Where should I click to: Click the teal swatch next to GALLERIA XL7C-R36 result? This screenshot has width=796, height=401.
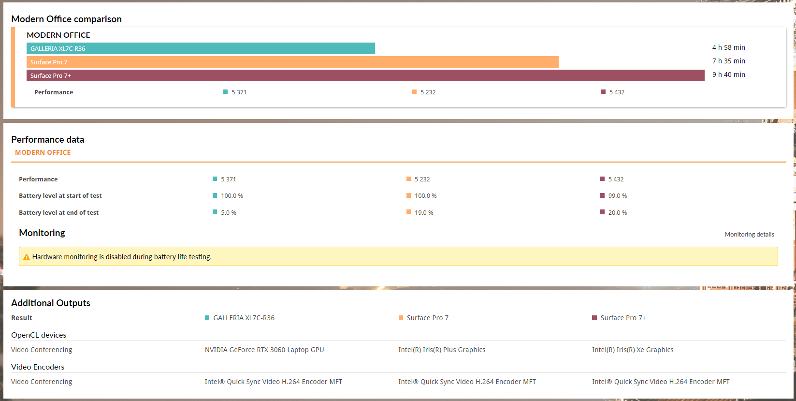(x=207, y=318)
